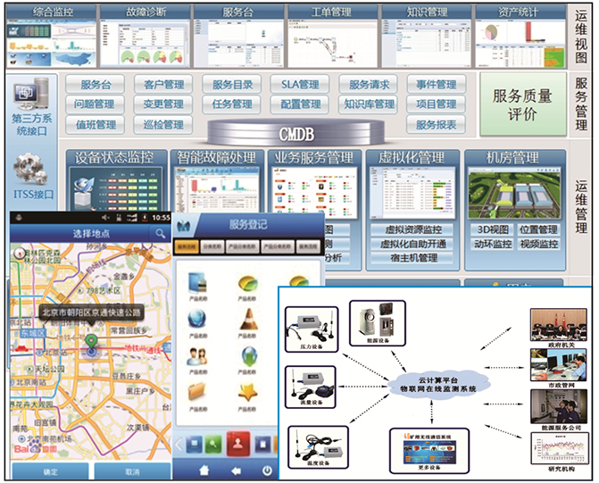Tap the two-people users product icon
This screenshot has height=483, width=599.
[x=196, y=357]
